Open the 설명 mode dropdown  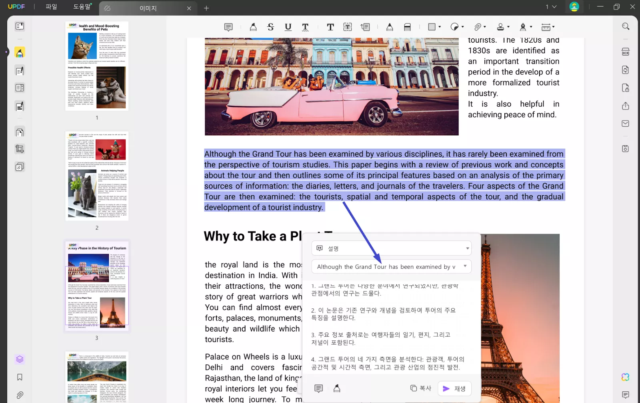[391, 248]
